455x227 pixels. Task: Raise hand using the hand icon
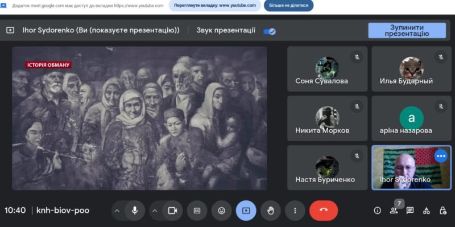click(x=271, y=211)
